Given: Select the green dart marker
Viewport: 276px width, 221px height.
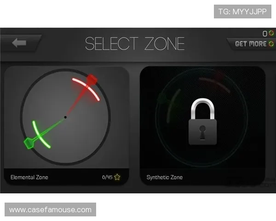Looking at the screenshot, I should (29, 143).
